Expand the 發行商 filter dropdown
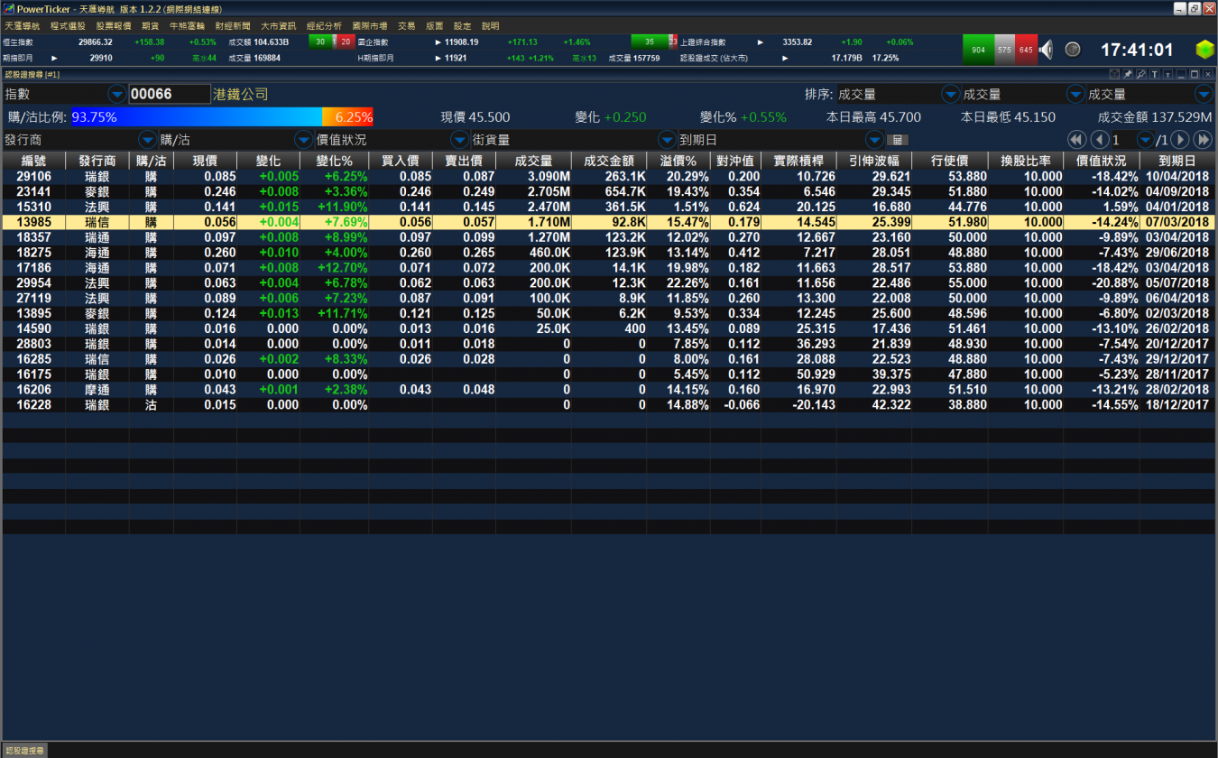Screen dimensions: 1218x758 pos(147,140)
